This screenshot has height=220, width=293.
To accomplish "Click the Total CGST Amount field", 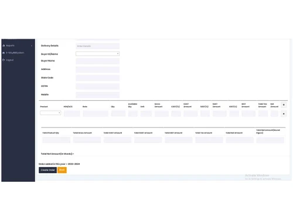I will pos(117,140).
